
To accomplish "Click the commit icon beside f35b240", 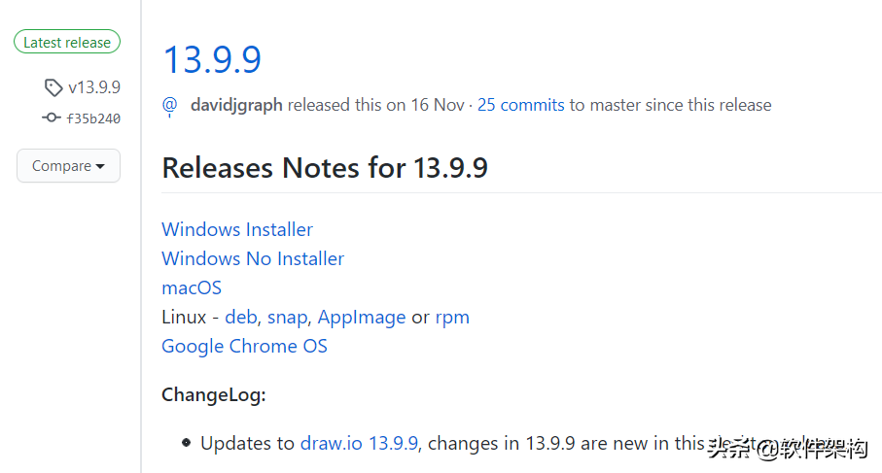I will point(52,118).
